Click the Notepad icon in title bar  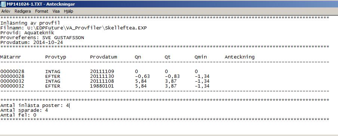pyautogui.click(x=3, y=4)
